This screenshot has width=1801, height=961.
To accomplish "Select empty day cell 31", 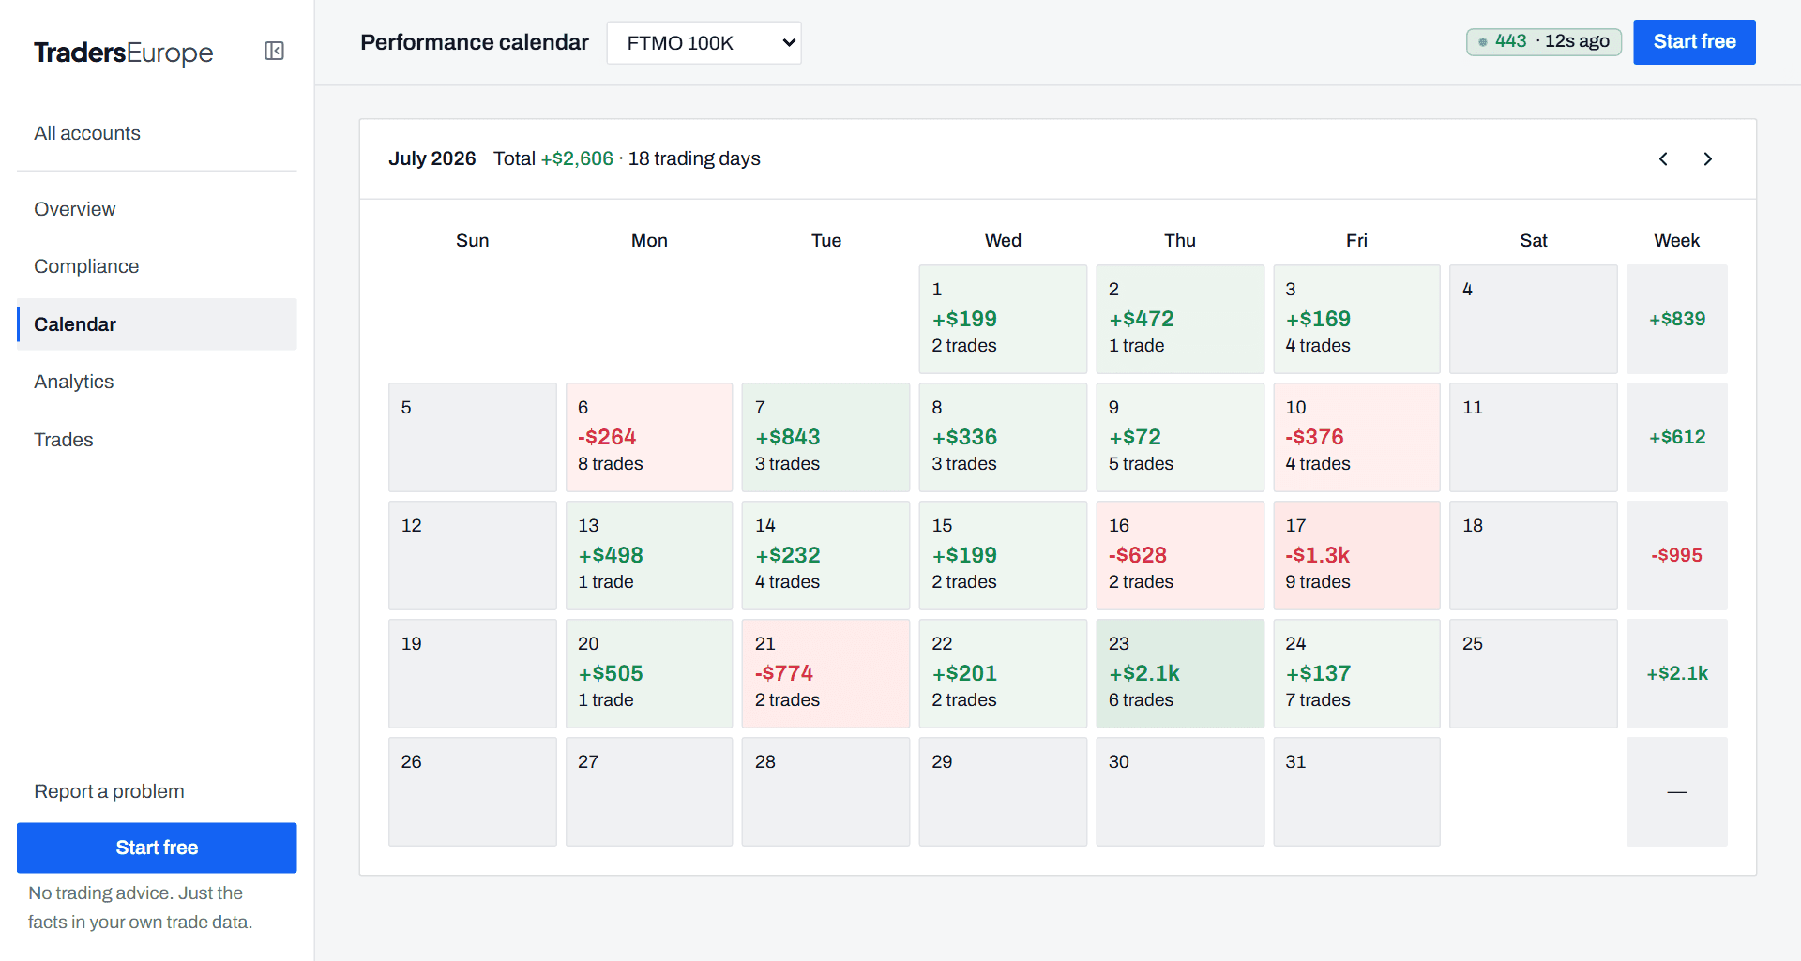I will pyautogui.click(x=1356, y=792).
